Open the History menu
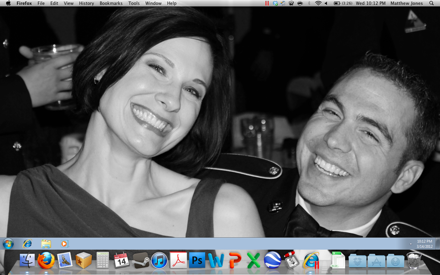 pyautogui.click(x=86, y=3)
